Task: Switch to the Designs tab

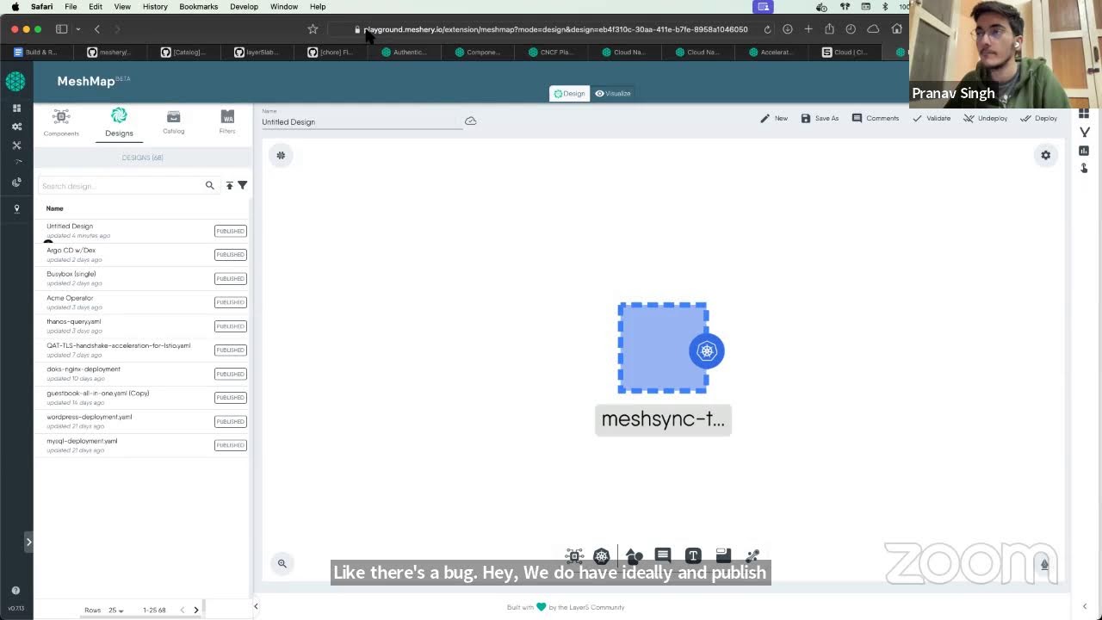Action: (119, 122)
